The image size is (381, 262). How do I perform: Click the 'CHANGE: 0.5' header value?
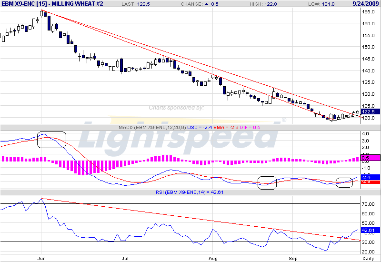click(200, 4)
